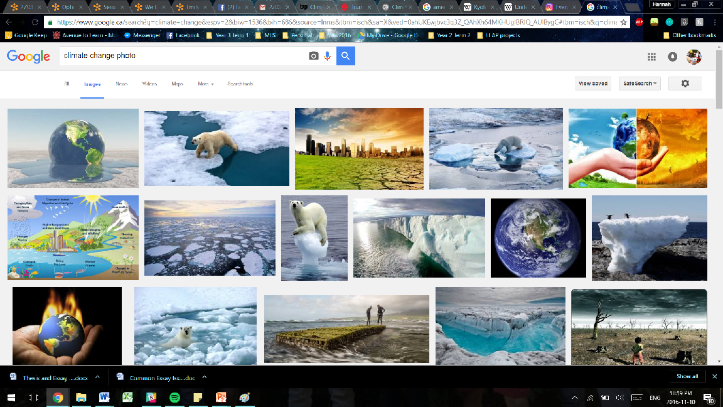Open options arrow for Thesis and Essay download

pos(99,377)
